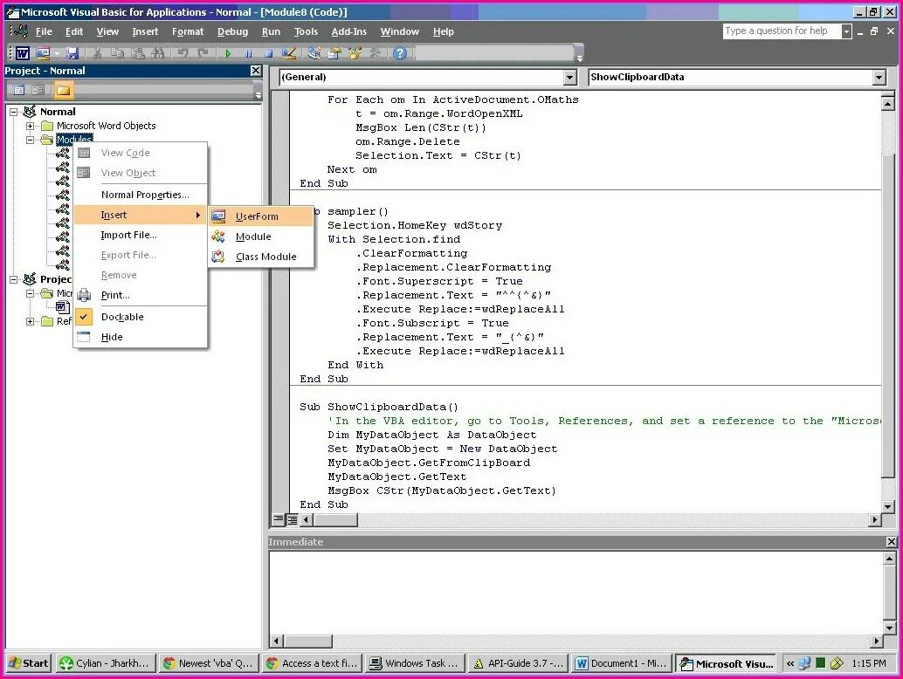The height and width of the screenshot is (679, 903).
Task: Expand hidden tray icons with « chevron
Action: coord(790,663)
